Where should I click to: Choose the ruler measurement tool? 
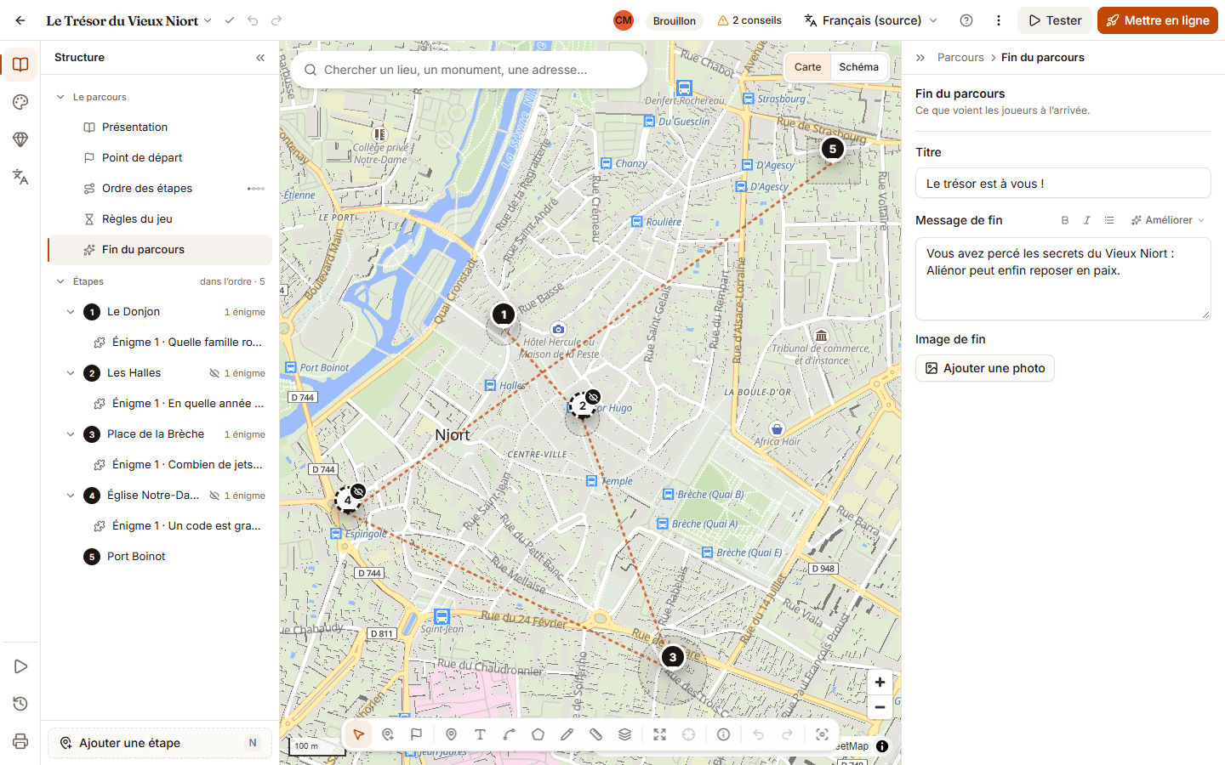(x=596, y=734)
